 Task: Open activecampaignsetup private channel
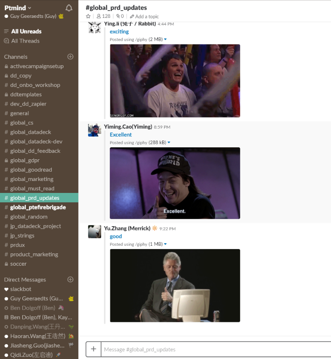pyautogui.click(x=39, y=66)
